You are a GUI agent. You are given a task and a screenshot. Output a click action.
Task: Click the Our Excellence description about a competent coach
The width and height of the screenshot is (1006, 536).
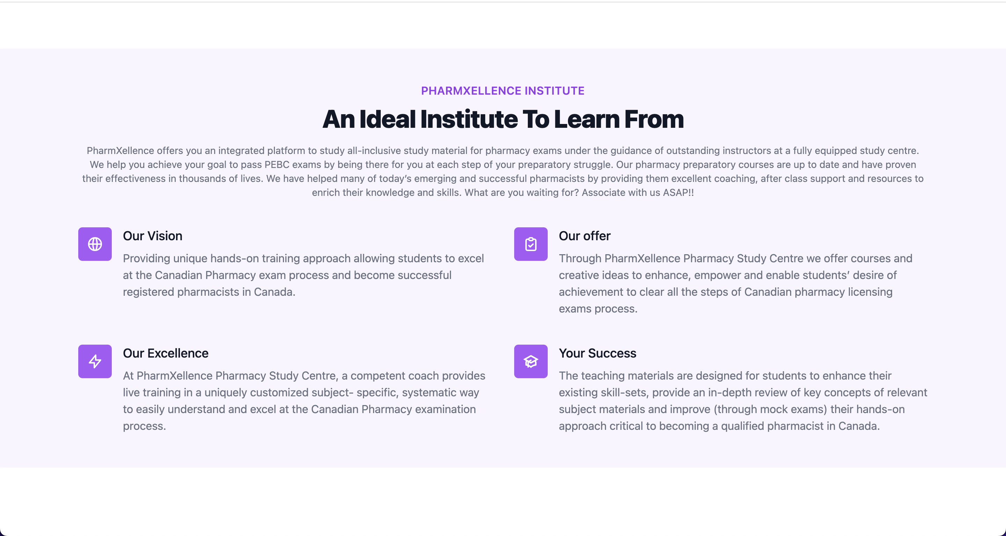coord(304,401)
